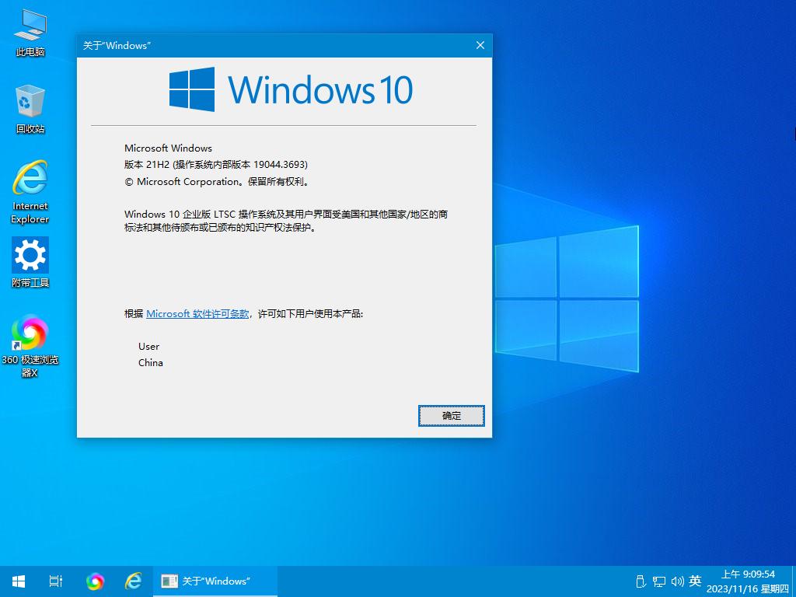Click the organization name China
This screenshot has width=796, height=597.
151,362
